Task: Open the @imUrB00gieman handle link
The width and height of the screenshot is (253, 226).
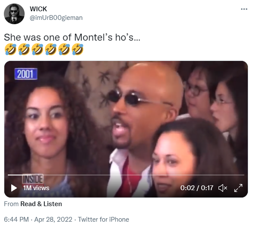Action: coord(56,18)
